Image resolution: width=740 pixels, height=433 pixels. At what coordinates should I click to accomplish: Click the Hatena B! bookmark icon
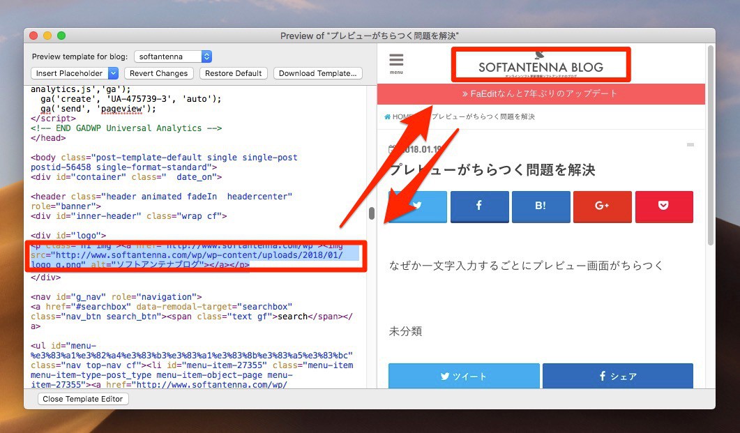[x=541, y=206]
